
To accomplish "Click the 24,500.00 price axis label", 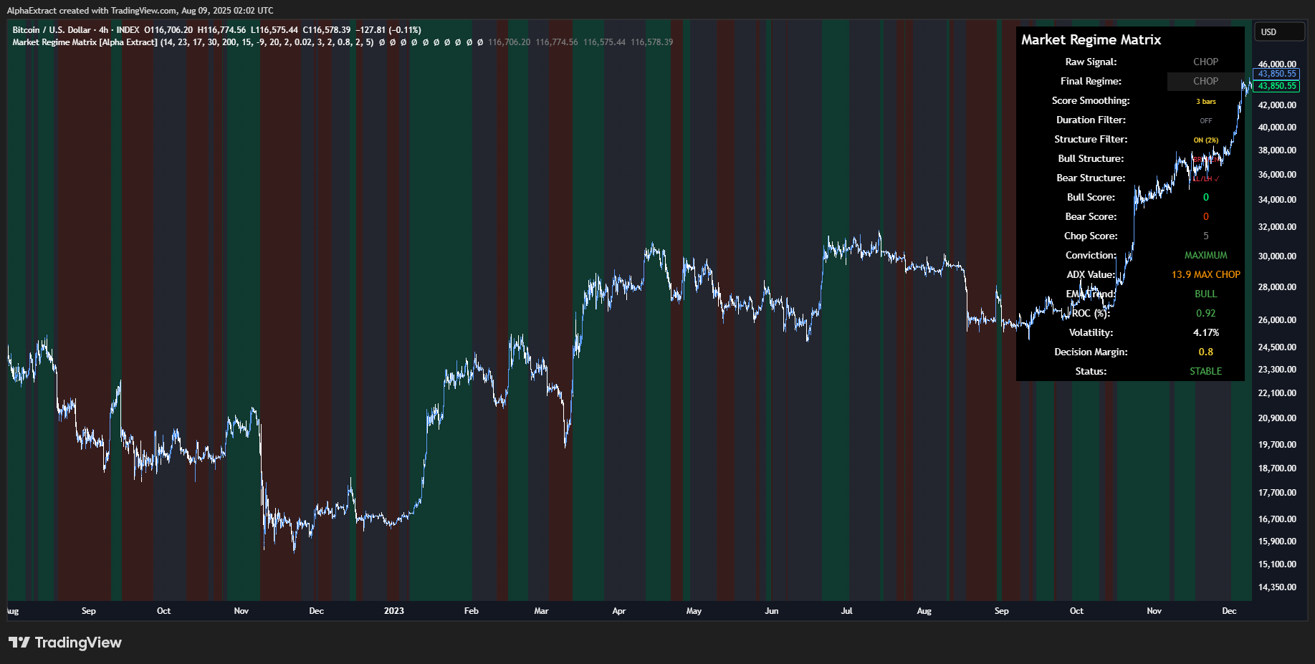I will click(1277, 347).
